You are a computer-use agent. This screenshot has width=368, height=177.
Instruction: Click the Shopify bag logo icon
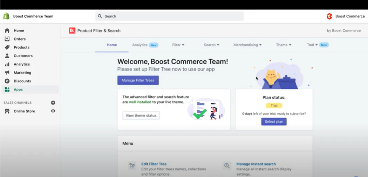click(6, 16)
